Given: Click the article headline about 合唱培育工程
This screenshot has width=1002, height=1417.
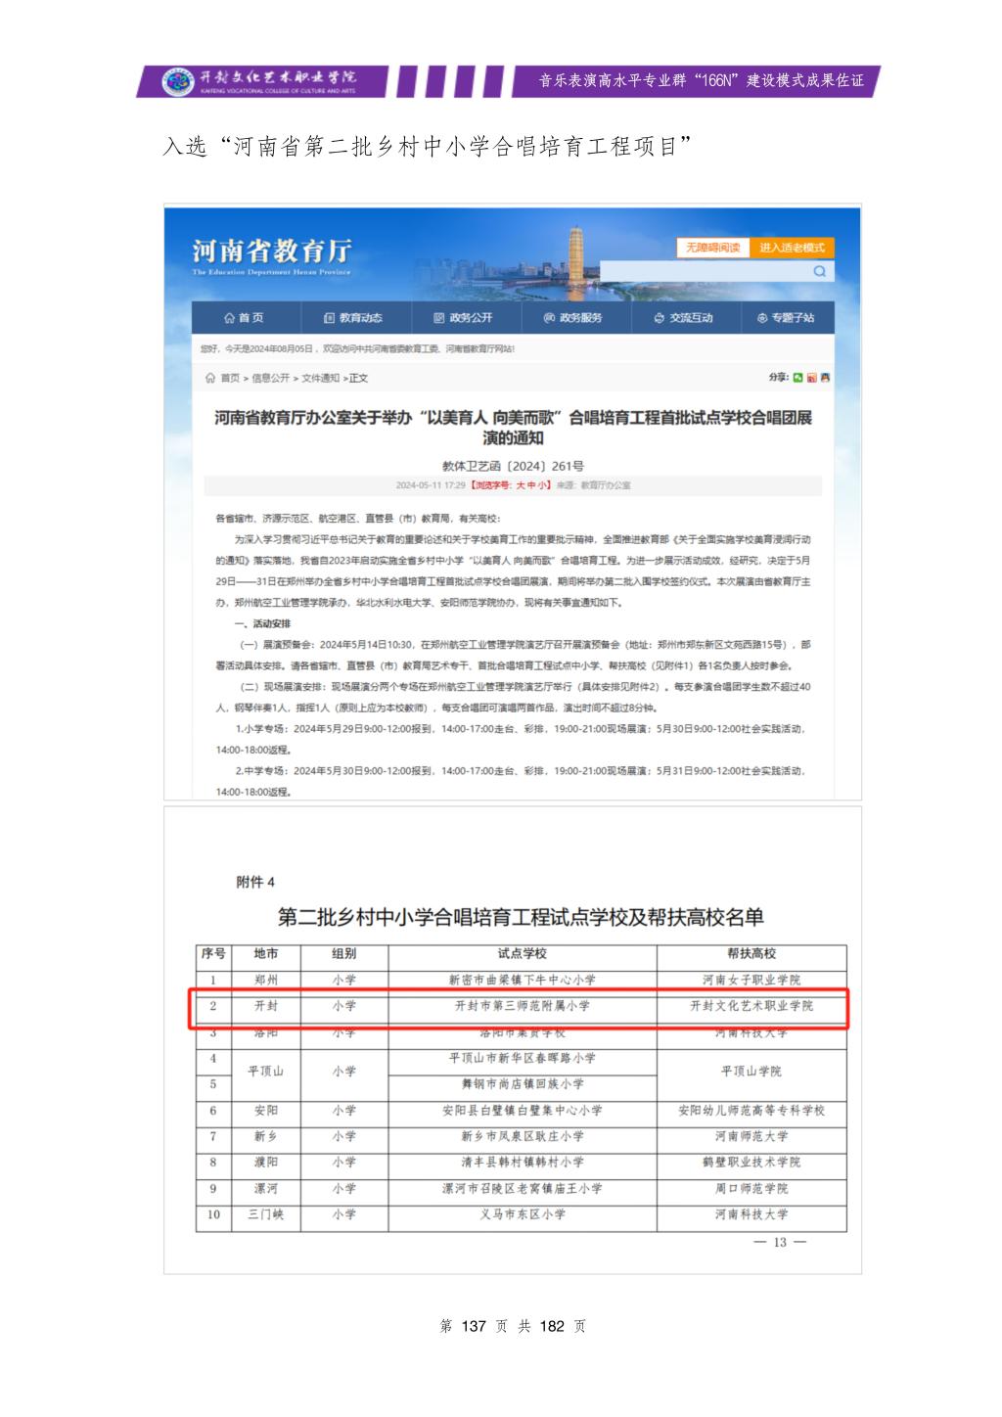Looking at the screenshot, I should tap(513, 428).
